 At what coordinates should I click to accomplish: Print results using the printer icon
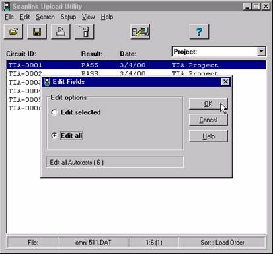click(61, 32)
